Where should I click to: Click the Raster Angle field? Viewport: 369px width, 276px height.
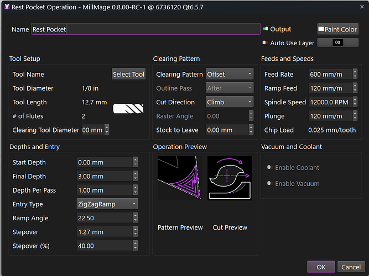coord(227,116)
